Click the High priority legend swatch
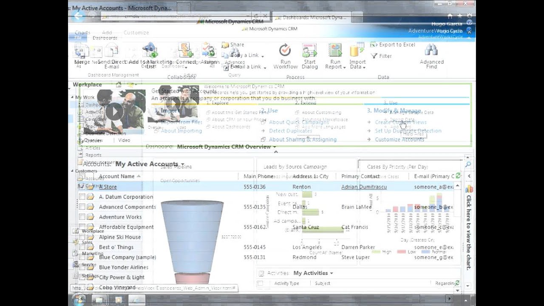544x306 pixels. pos(376,252)
